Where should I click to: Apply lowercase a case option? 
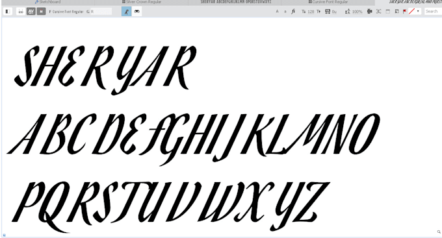285,12
